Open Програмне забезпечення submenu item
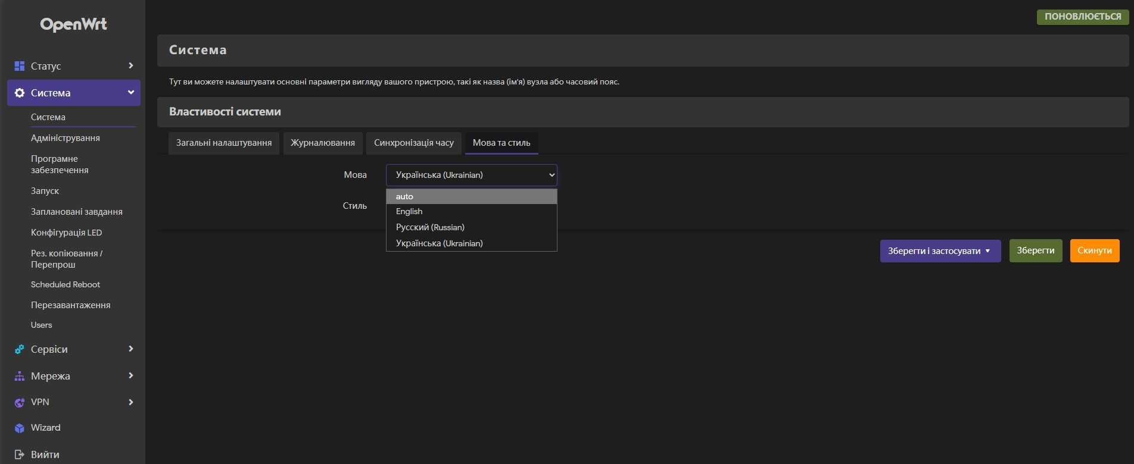Screen dimensions: 1134x464 coord(60,164)
